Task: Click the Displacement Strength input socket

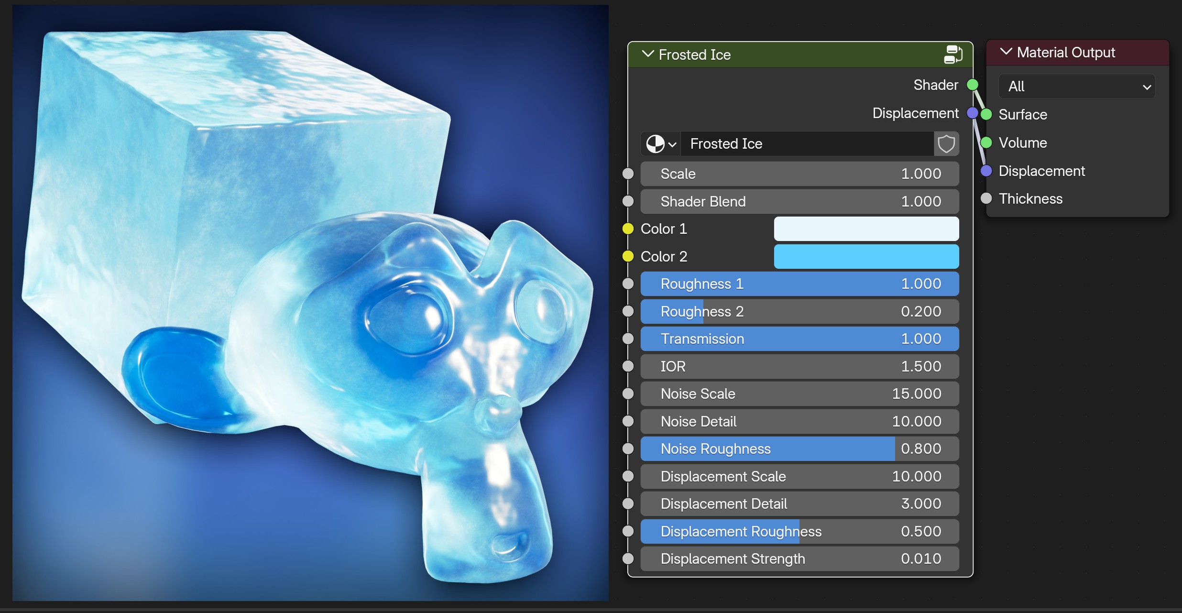Action: coord(628,558)
